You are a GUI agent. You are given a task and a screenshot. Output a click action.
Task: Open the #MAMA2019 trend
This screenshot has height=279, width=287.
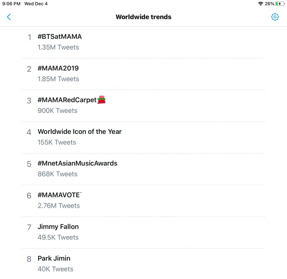coord(143,74)
